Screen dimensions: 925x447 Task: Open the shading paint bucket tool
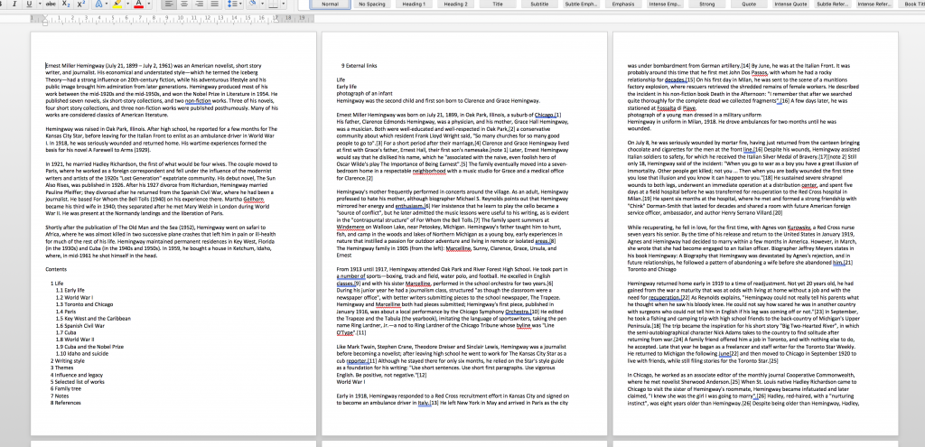pos(255,4)
